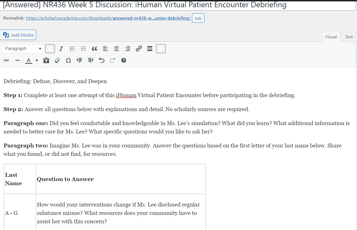Click the 'Debriefing: Defuse, Discover, and Deepen' line
This screenshot has height=230, width=357.
[x=55, y=81]
